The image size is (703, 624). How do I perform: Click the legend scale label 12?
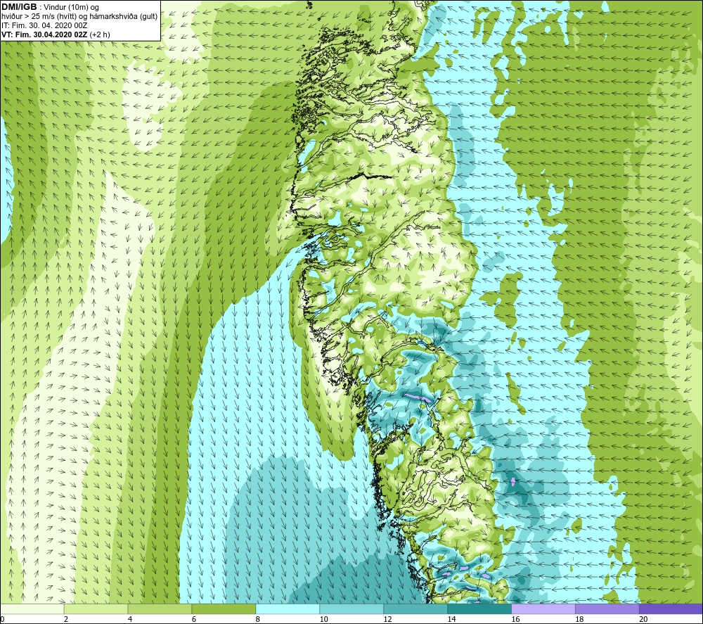(x=388, y=619)
